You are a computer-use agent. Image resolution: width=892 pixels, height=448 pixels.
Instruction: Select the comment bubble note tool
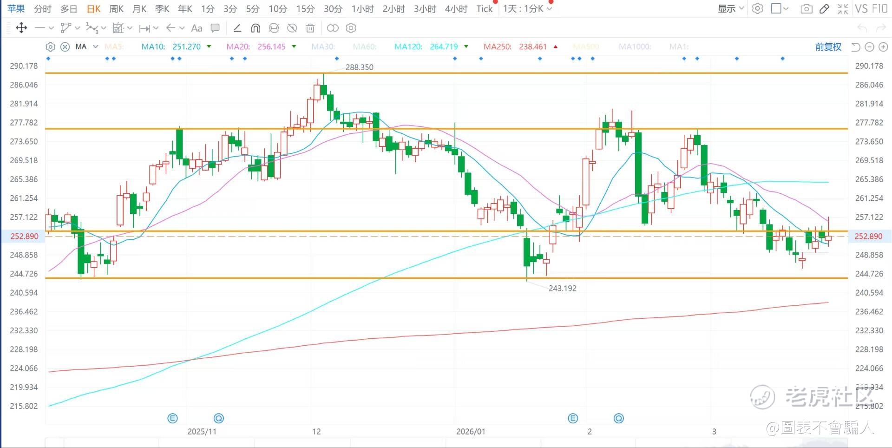215,28
